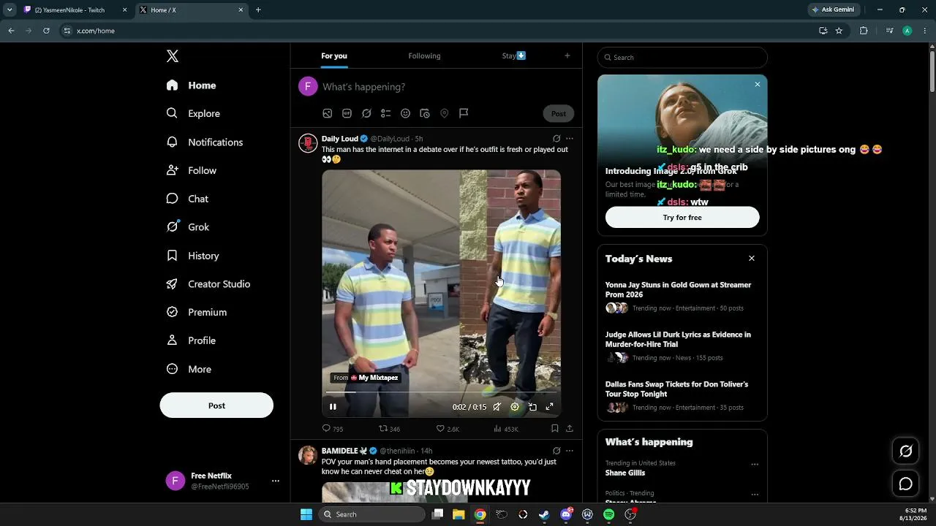The image size is (936, 526).
Task: Open History in the sidebar
Action: pos(192,256)
